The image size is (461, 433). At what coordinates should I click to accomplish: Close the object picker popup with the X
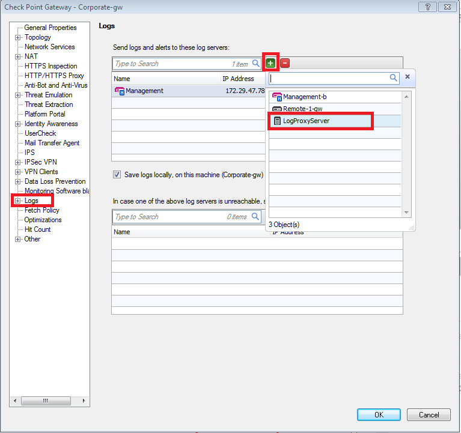tap(408, 77)
